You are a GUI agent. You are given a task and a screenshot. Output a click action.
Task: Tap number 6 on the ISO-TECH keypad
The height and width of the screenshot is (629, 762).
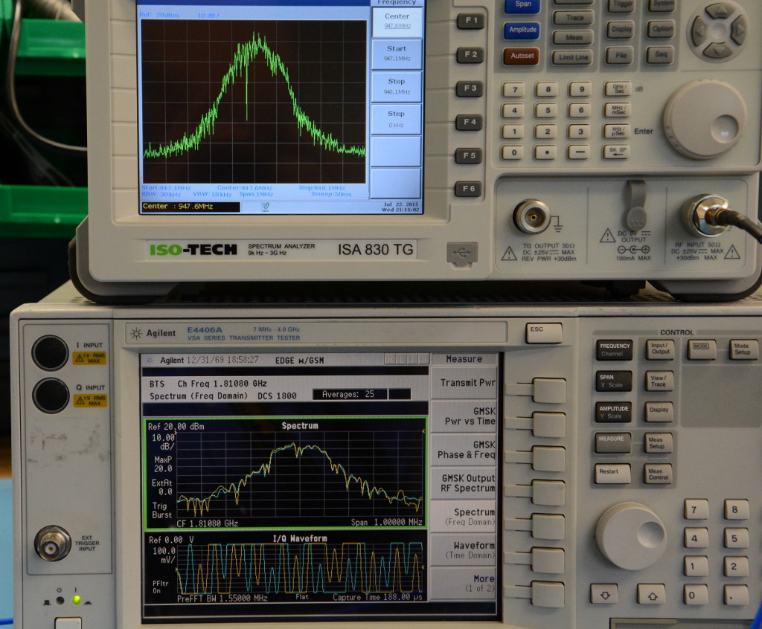click(580, 110)
